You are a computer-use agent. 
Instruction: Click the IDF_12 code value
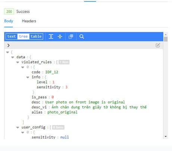51,72
